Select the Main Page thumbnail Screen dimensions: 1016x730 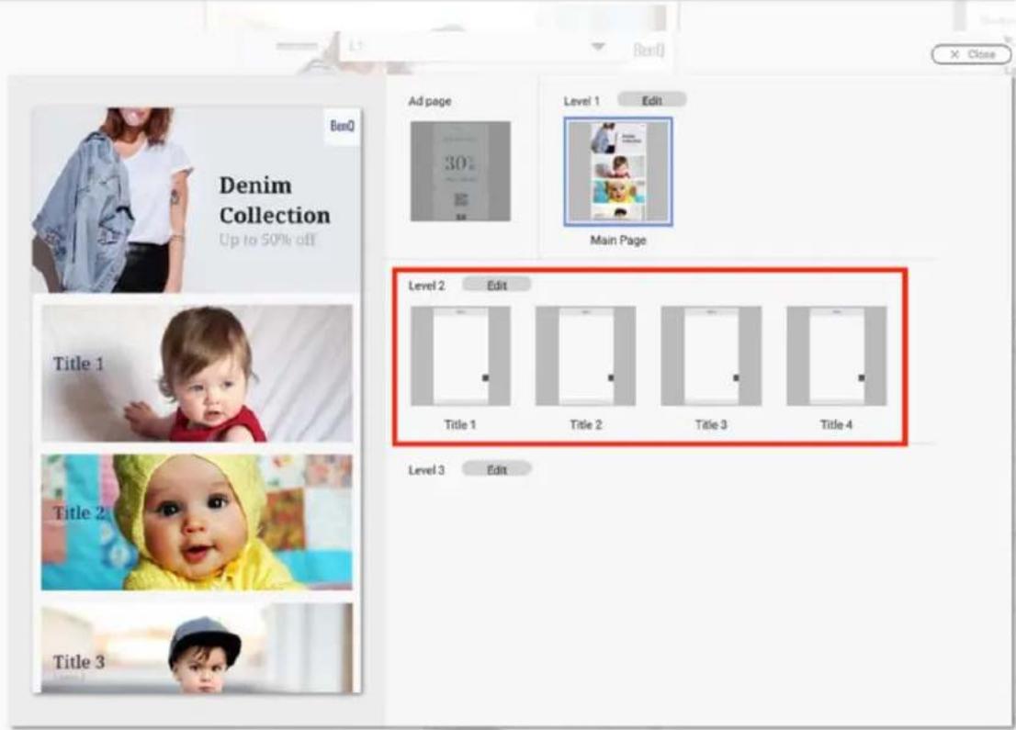pyautogui.click(x=618, y=172)
